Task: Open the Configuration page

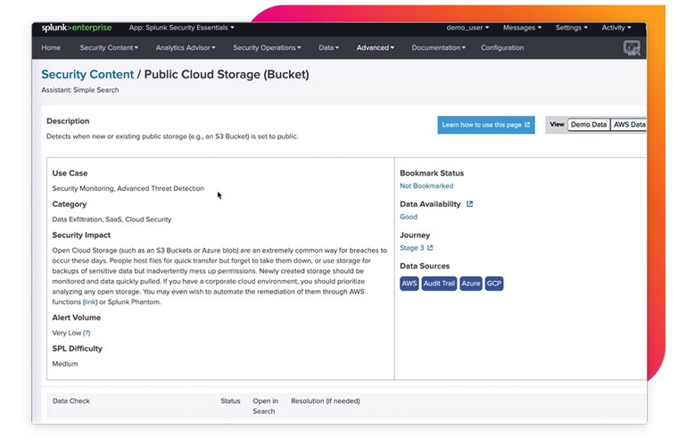Action: click(502, 48)
